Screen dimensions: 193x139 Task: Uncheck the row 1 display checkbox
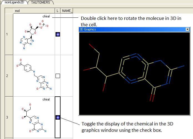pos(58,34)
